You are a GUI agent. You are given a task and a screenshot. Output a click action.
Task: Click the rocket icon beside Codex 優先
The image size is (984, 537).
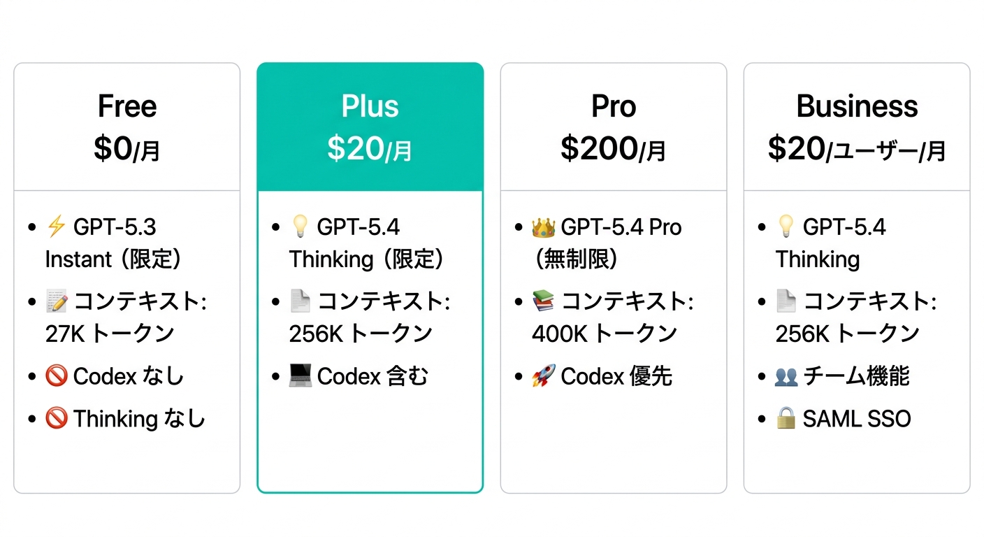(x=543, y=376)
